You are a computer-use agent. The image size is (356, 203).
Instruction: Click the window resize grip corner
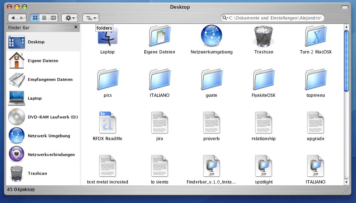[347, 190]
